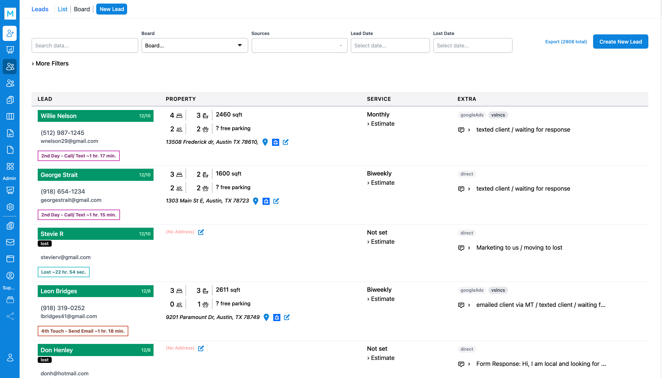Screen dimensions: 662x378
Task: Click Export (2908 total) link
Action: [x=566, y=42]
